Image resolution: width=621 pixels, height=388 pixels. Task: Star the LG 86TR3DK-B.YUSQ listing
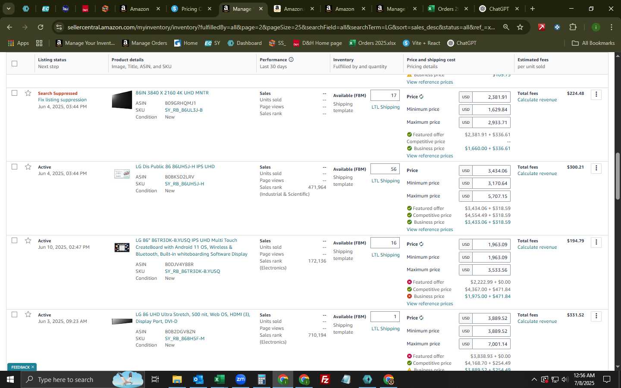point(28,241)
